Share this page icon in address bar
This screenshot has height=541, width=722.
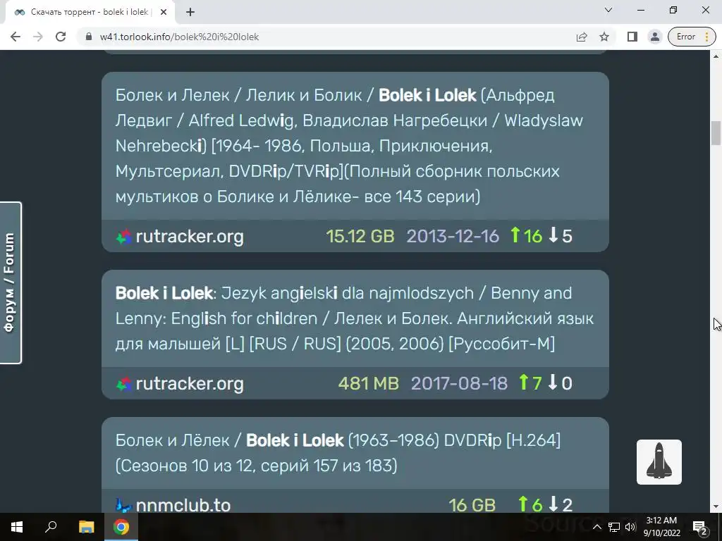[582, 37]
